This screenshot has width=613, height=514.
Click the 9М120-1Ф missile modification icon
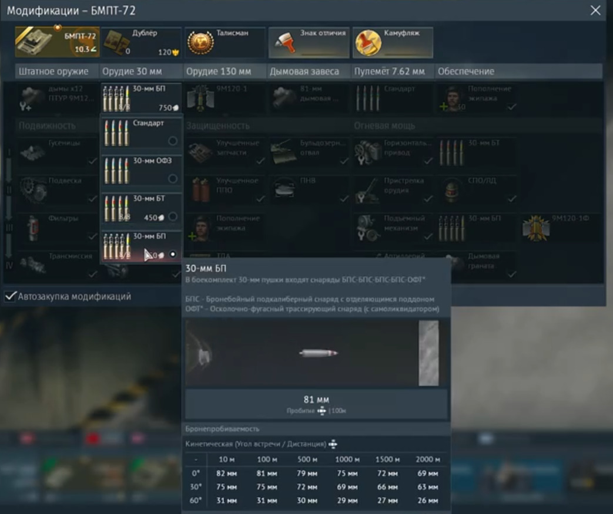[535, 228]
